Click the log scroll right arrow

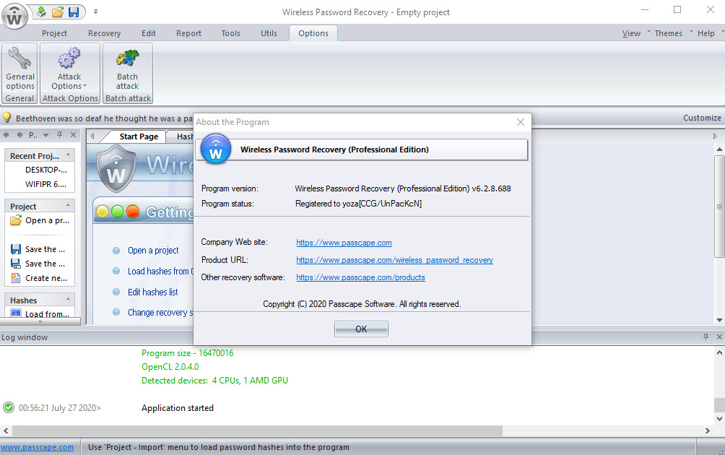[707, 430]
